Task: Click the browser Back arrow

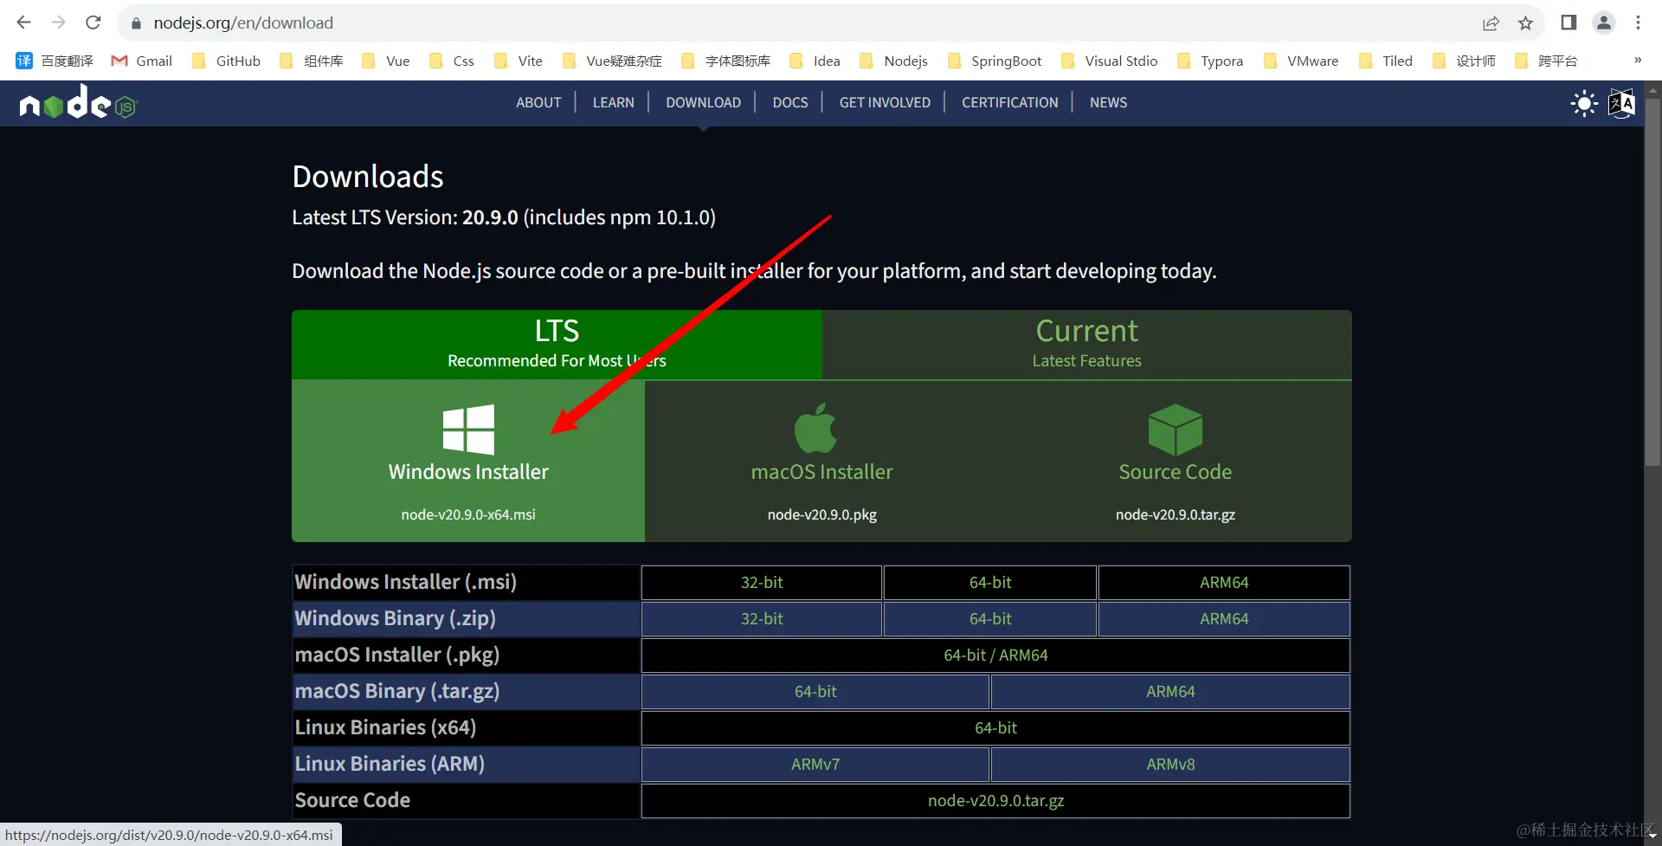Action: click(24, 23)
